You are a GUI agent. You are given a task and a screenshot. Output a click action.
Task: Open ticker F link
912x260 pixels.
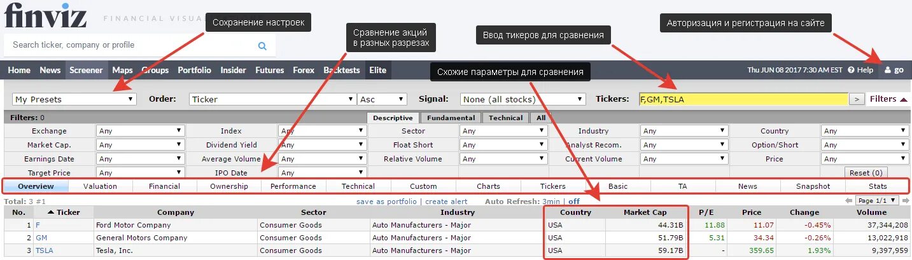pos(37,225)
